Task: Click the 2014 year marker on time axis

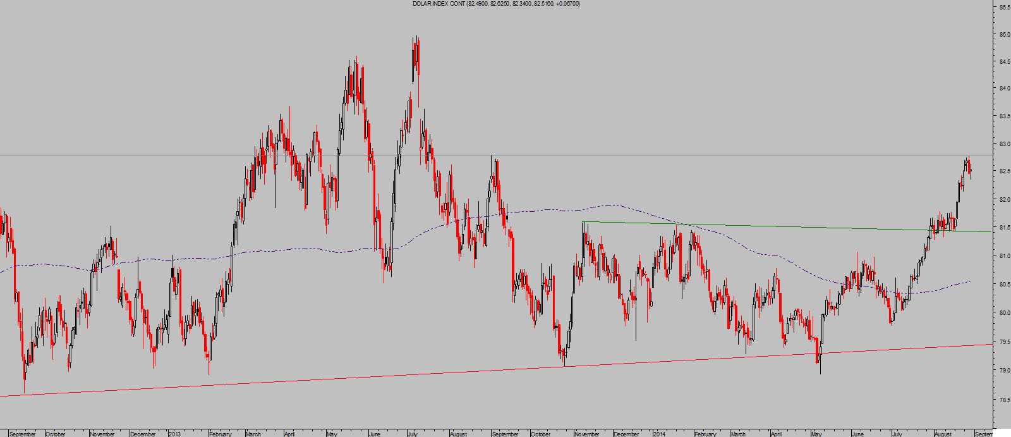Action: coord(659,434)
